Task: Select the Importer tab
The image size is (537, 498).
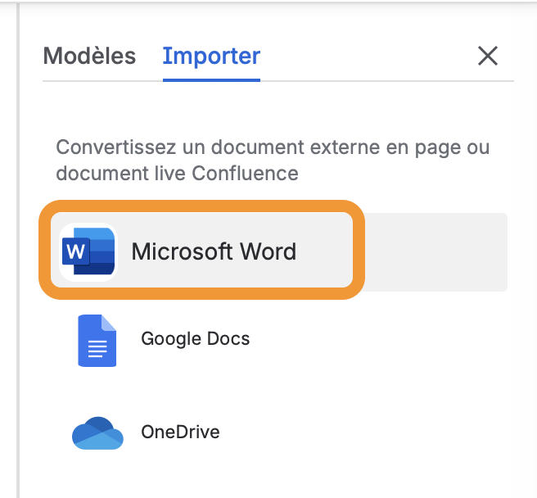Action: pos(211,56)
